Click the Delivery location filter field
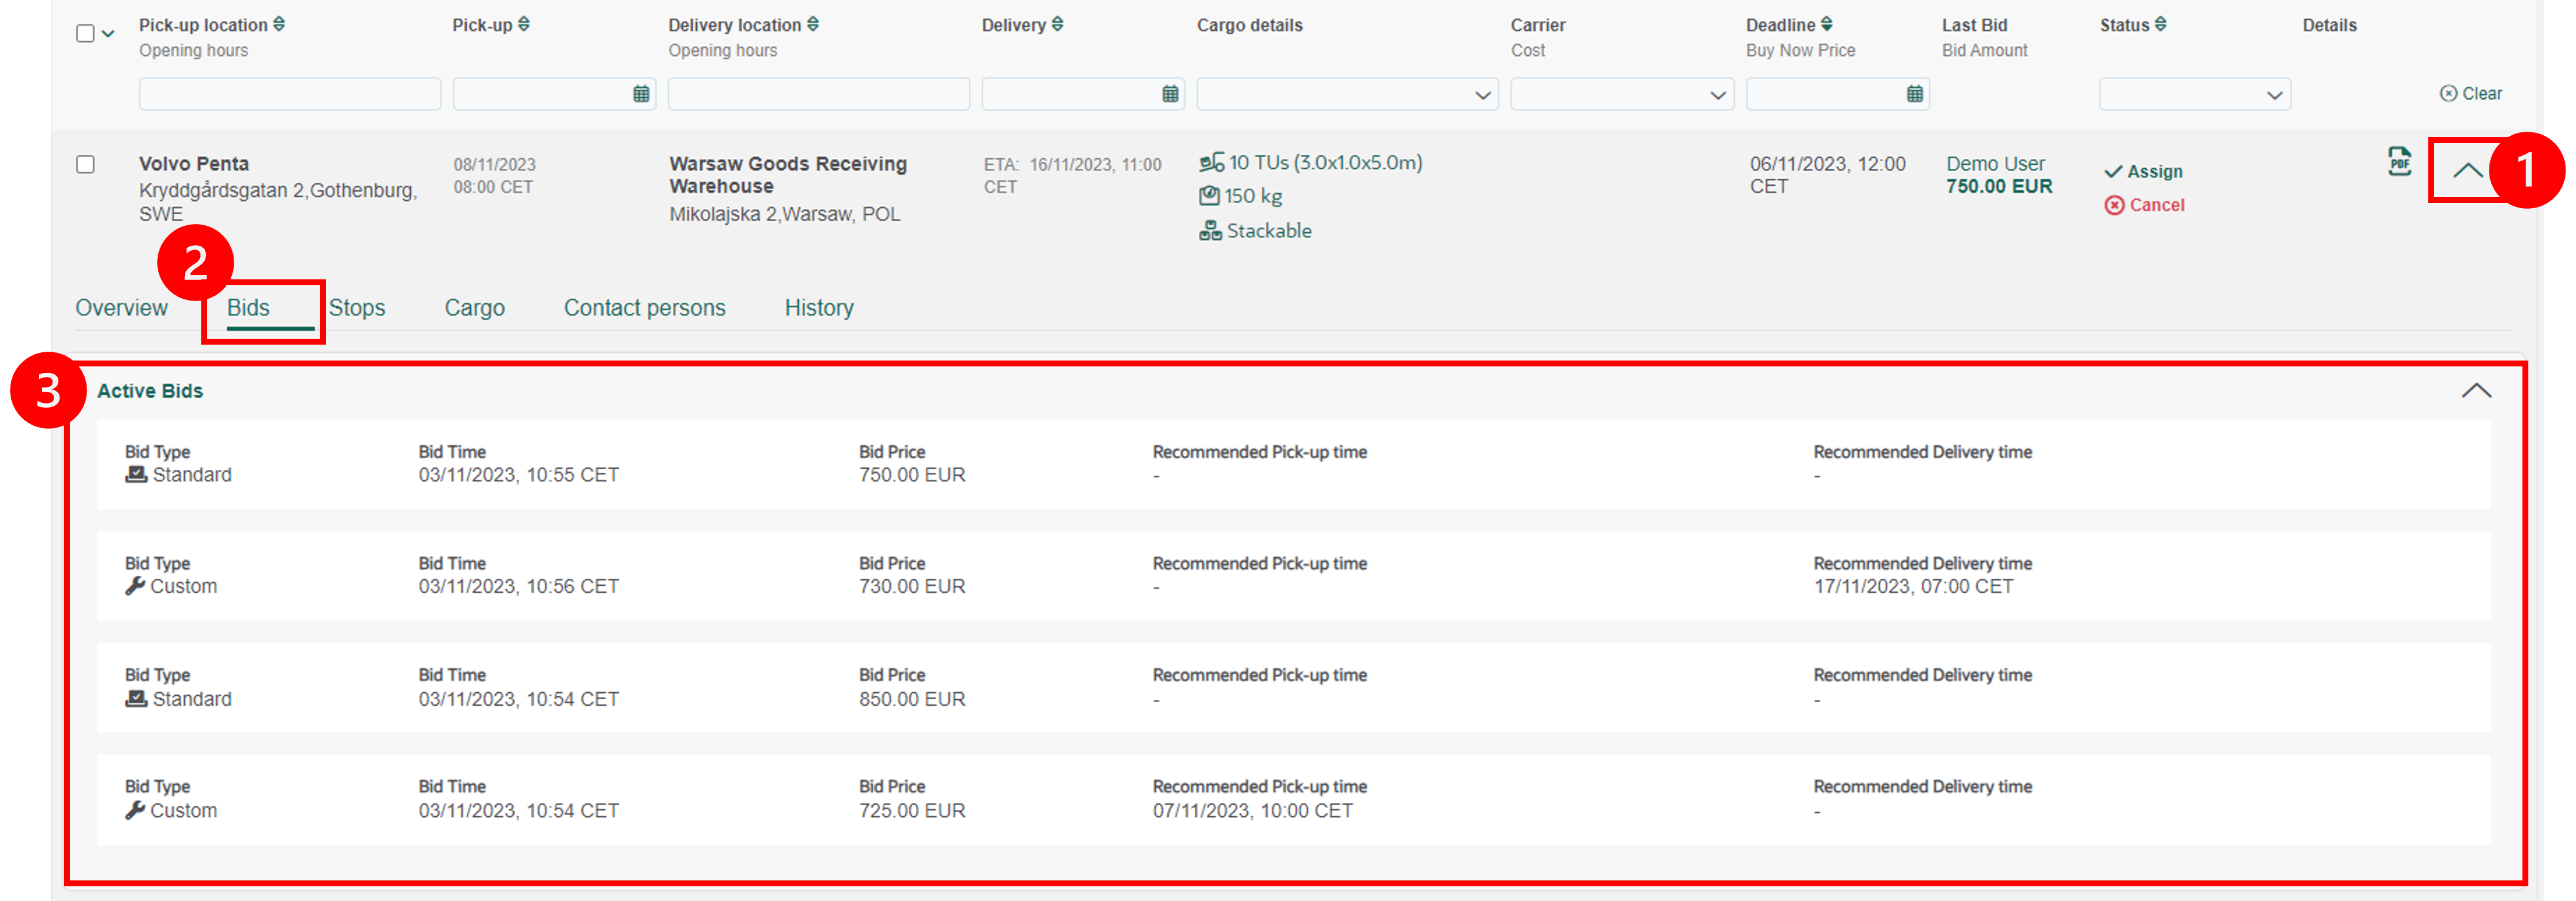2576x901 pixels. [819, 94]
